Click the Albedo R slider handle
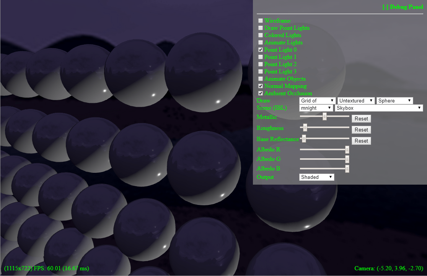 point(347,149)
